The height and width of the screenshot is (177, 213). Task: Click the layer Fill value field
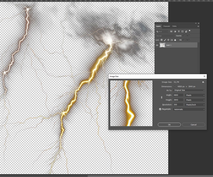185,40
